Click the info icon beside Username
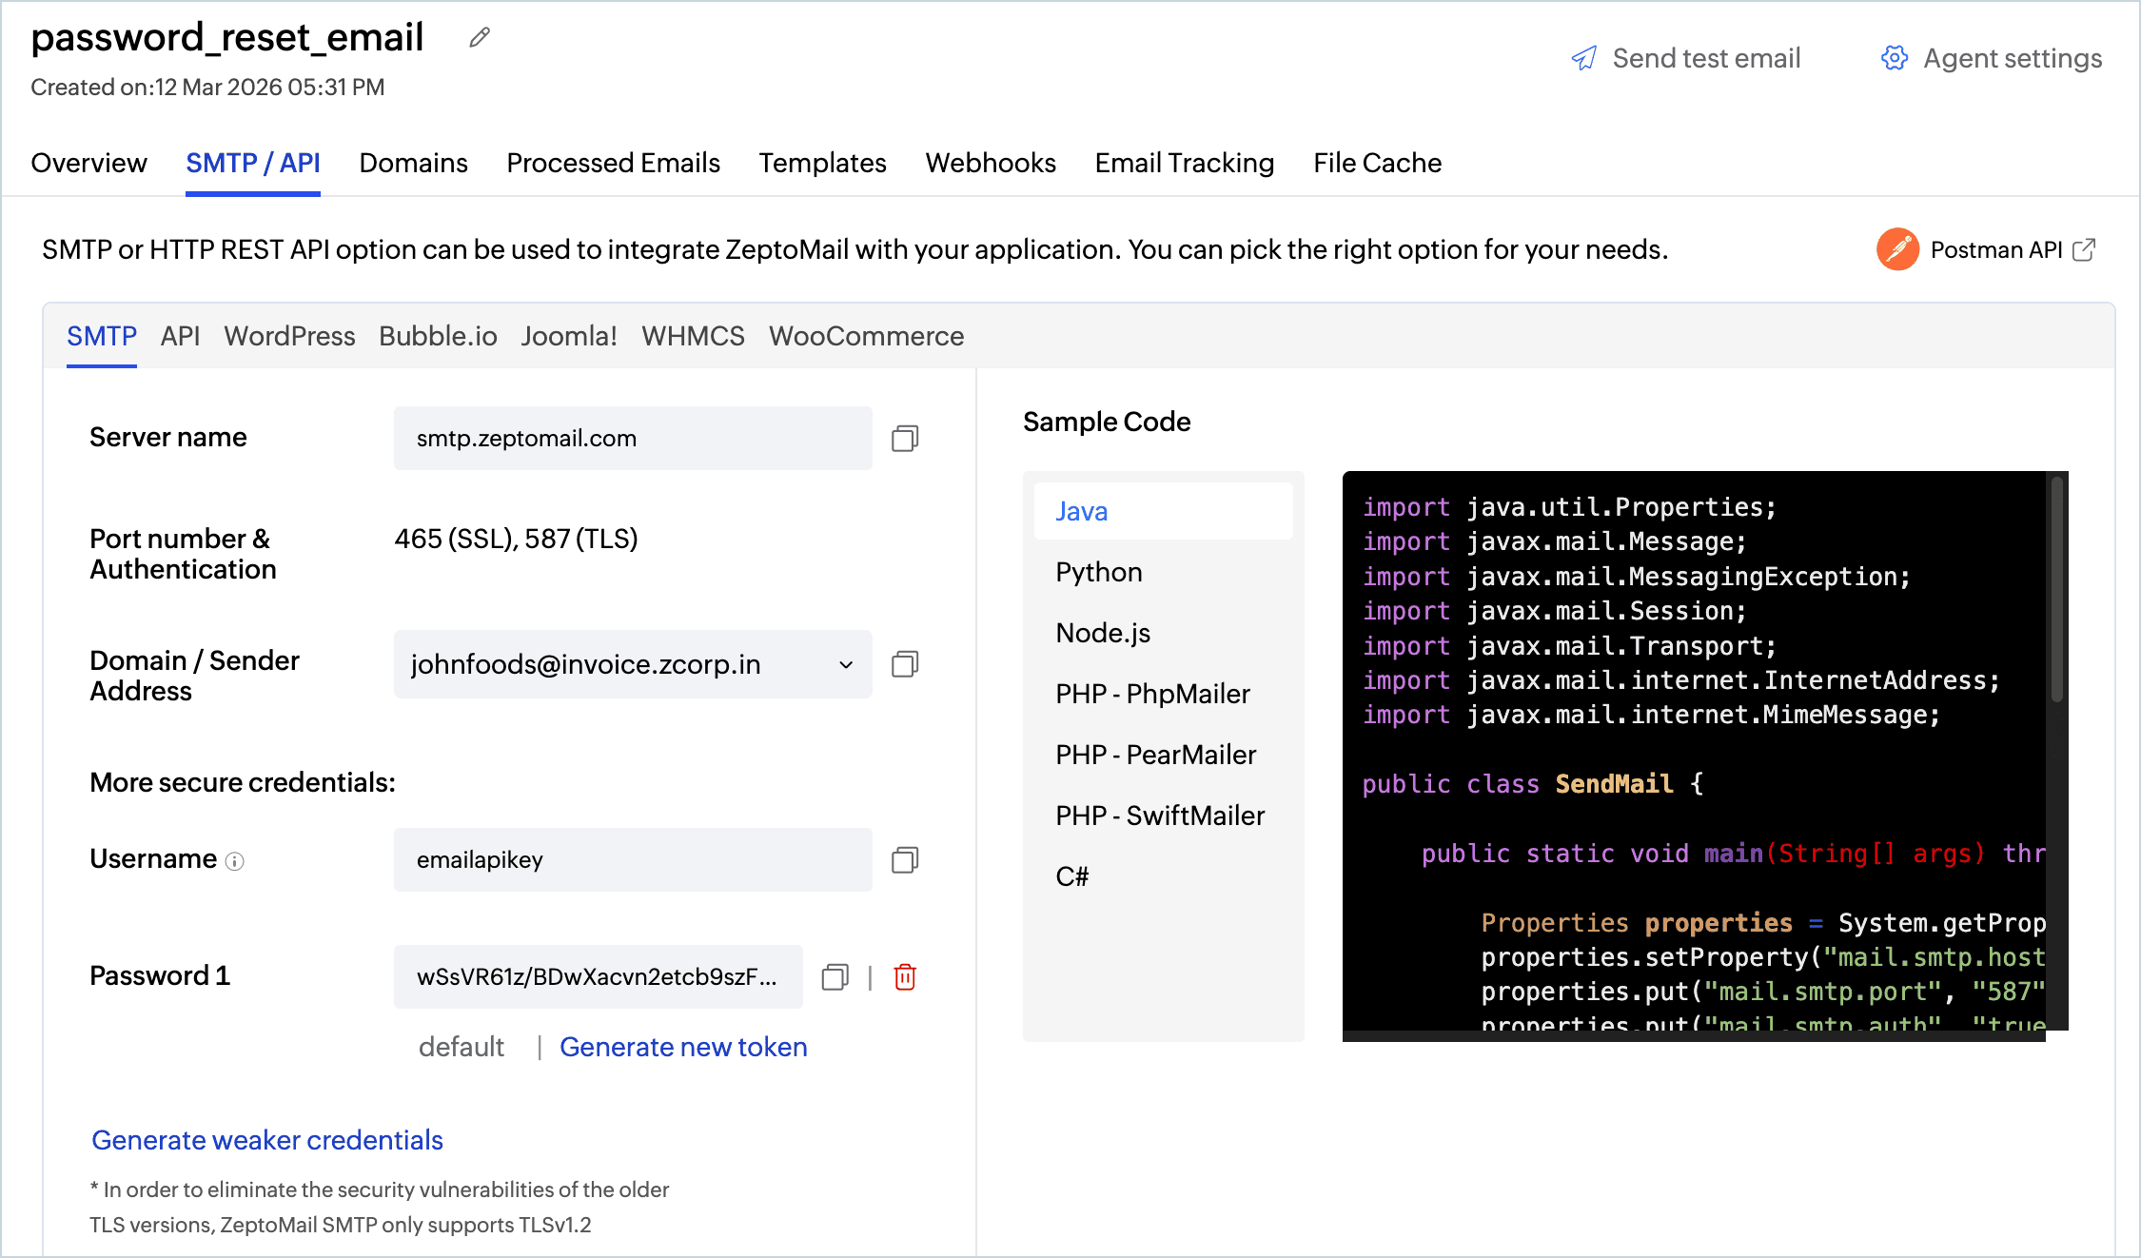Image resolution: width=2141 pixels, height=1258 pixels. (x=234, y=861)
